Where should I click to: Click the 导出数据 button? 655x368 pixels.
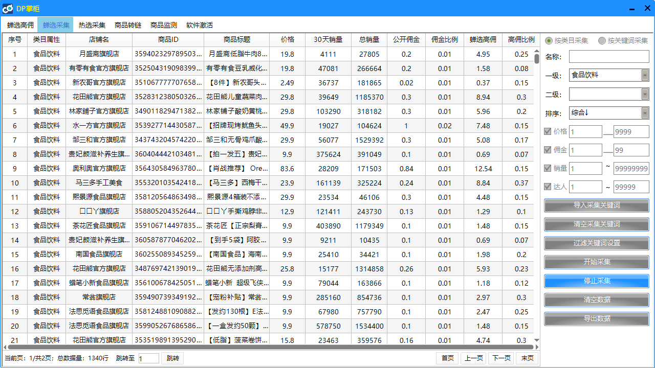[x=597, y=318]
